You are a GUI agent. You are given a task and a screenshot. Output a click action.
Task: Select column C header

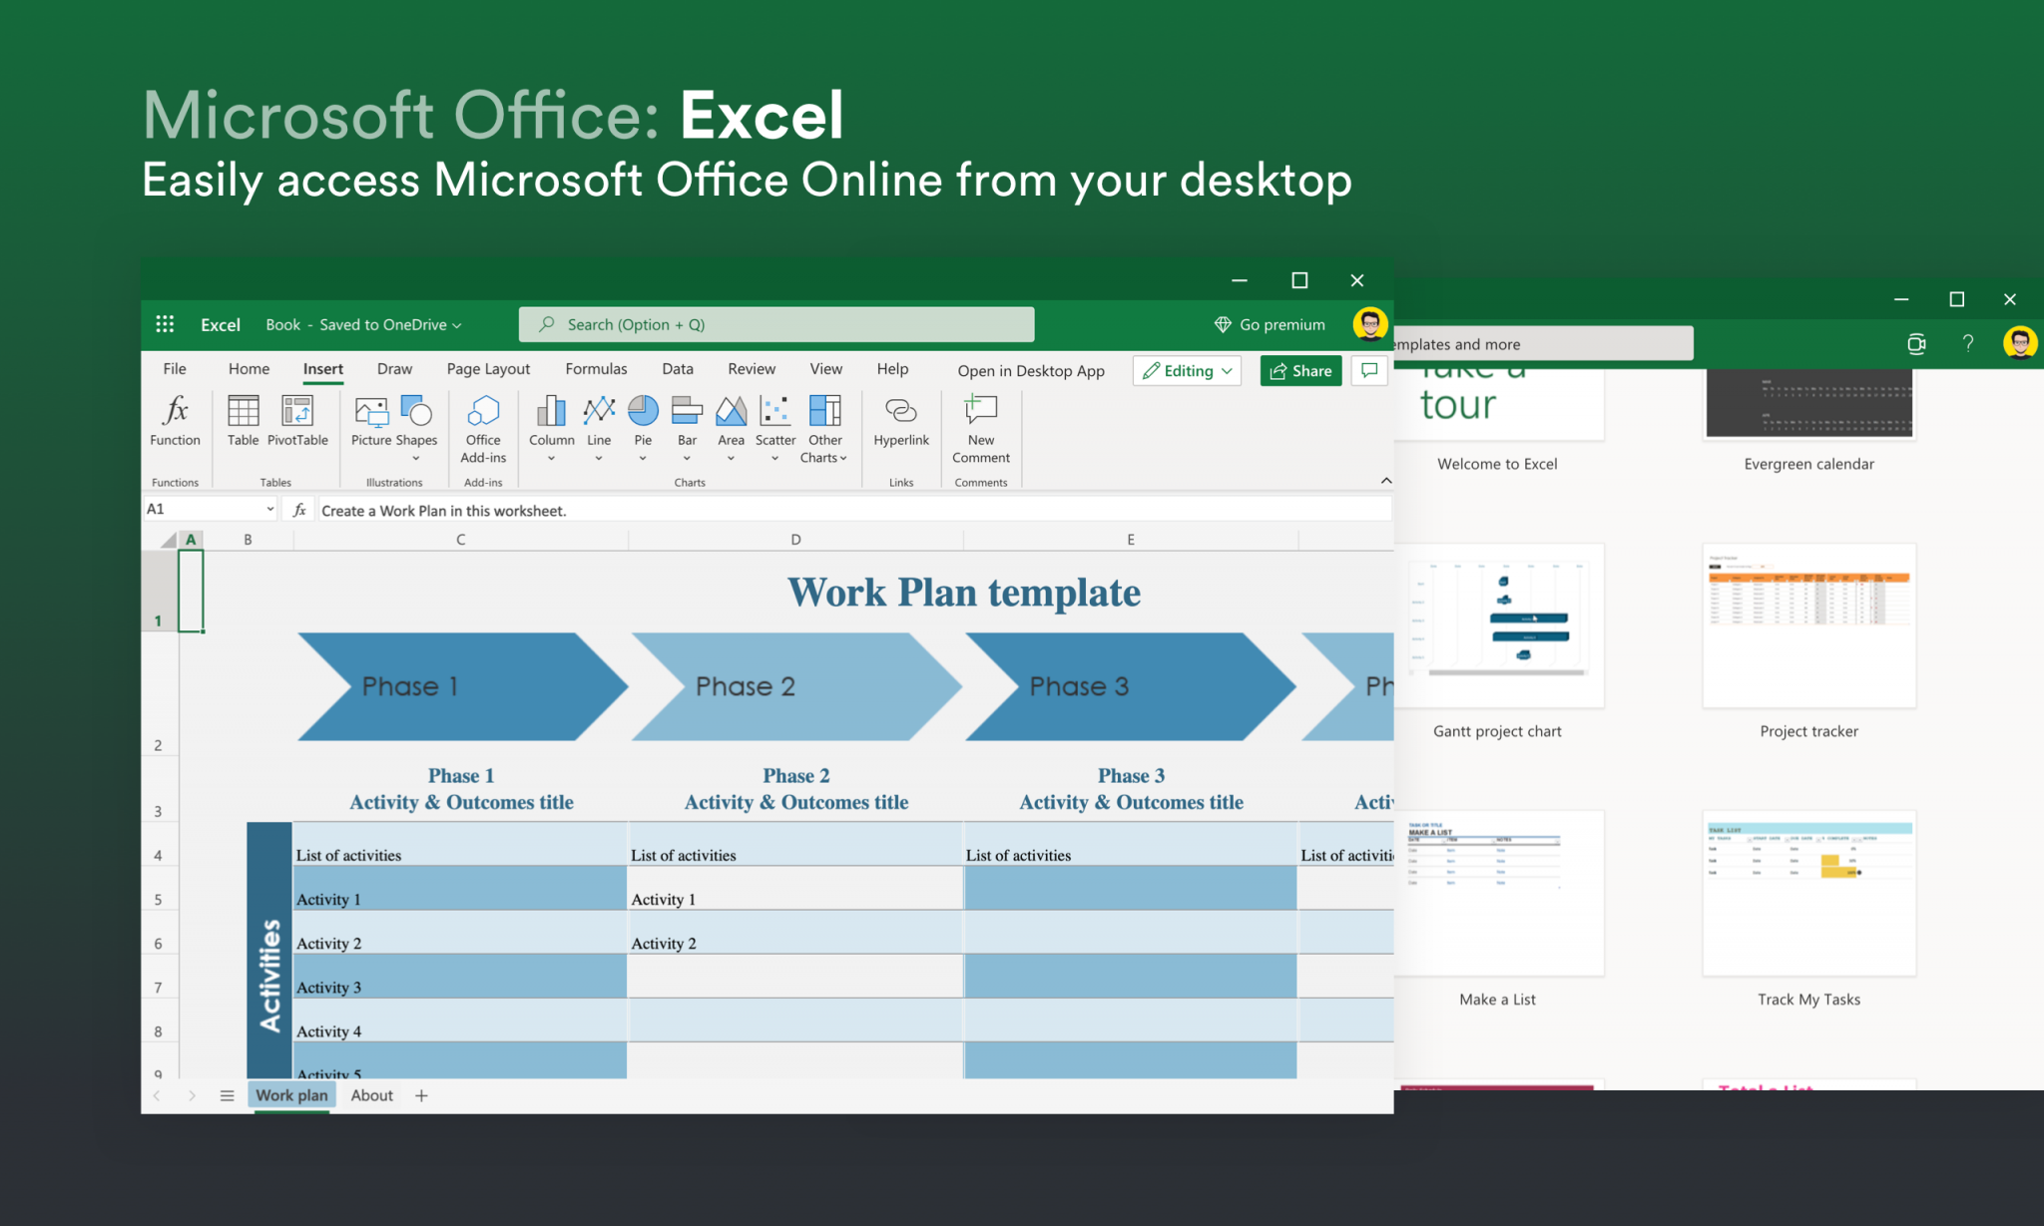460,540
